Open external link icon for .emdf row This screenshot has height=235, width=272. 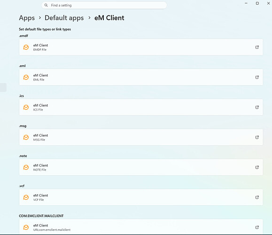pyautogui.click(x=257, y=47)
